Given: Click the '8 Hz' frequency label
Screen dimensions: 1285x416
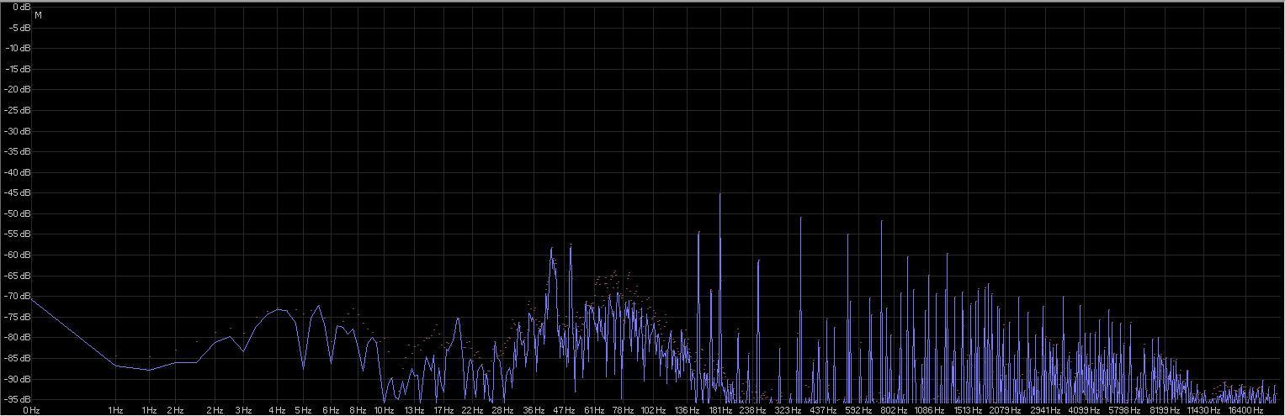Looking at the screenshot, I should point(358,411).
